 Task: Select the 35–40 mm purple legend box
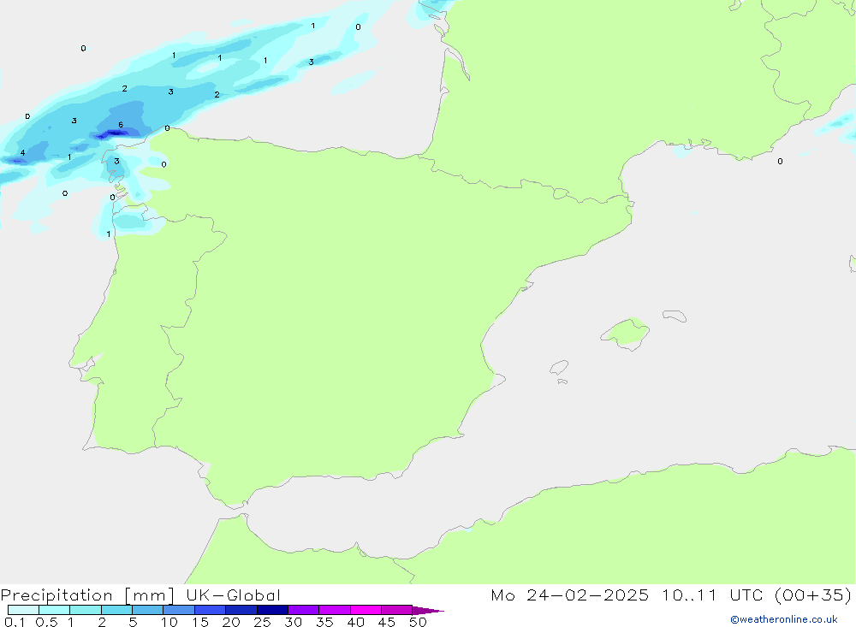[335, 610]
